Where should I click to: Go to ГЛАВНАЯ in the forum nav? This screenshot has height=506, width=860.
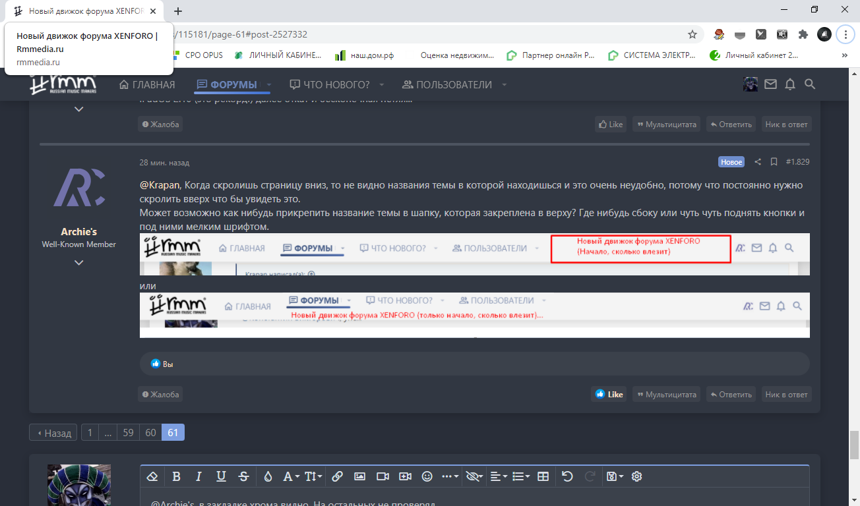(147, 84)
